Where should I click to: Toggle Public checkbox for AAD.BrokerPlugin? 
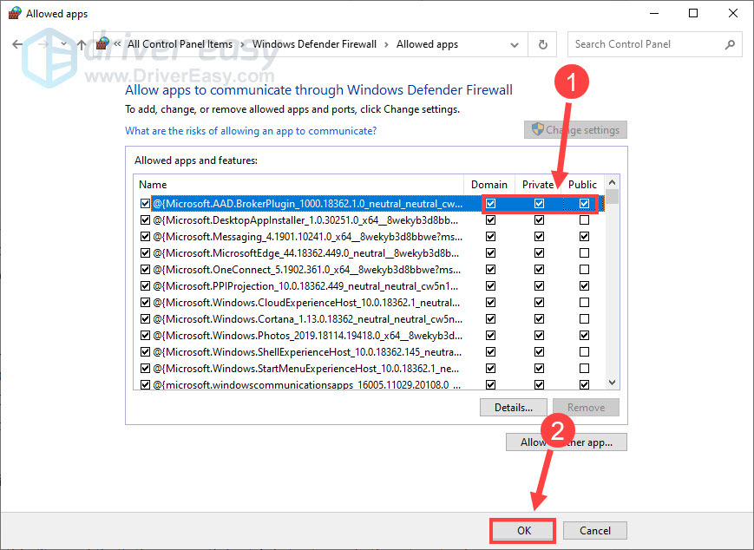584,204
